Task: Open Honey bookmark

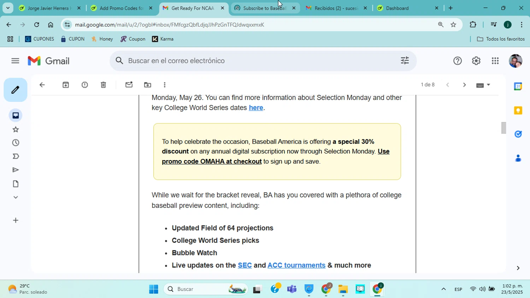Action: tap(102, 39)
